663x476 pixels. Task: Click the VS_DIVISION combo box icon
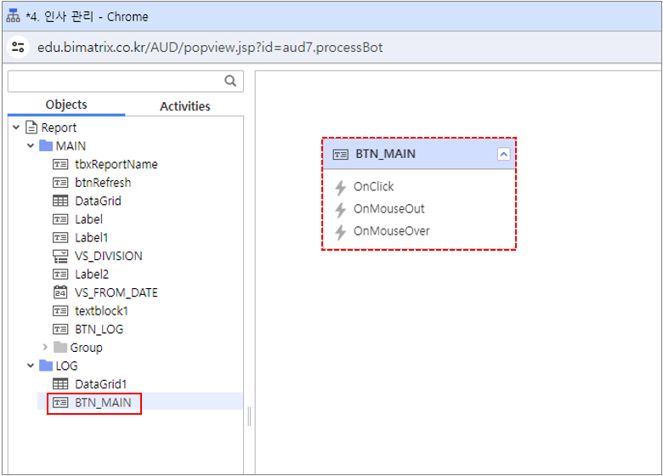pos(60,256)
